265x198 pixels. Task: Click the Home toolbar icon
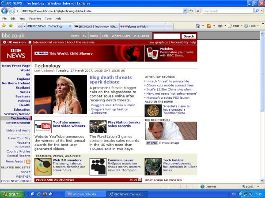point(198,26)
